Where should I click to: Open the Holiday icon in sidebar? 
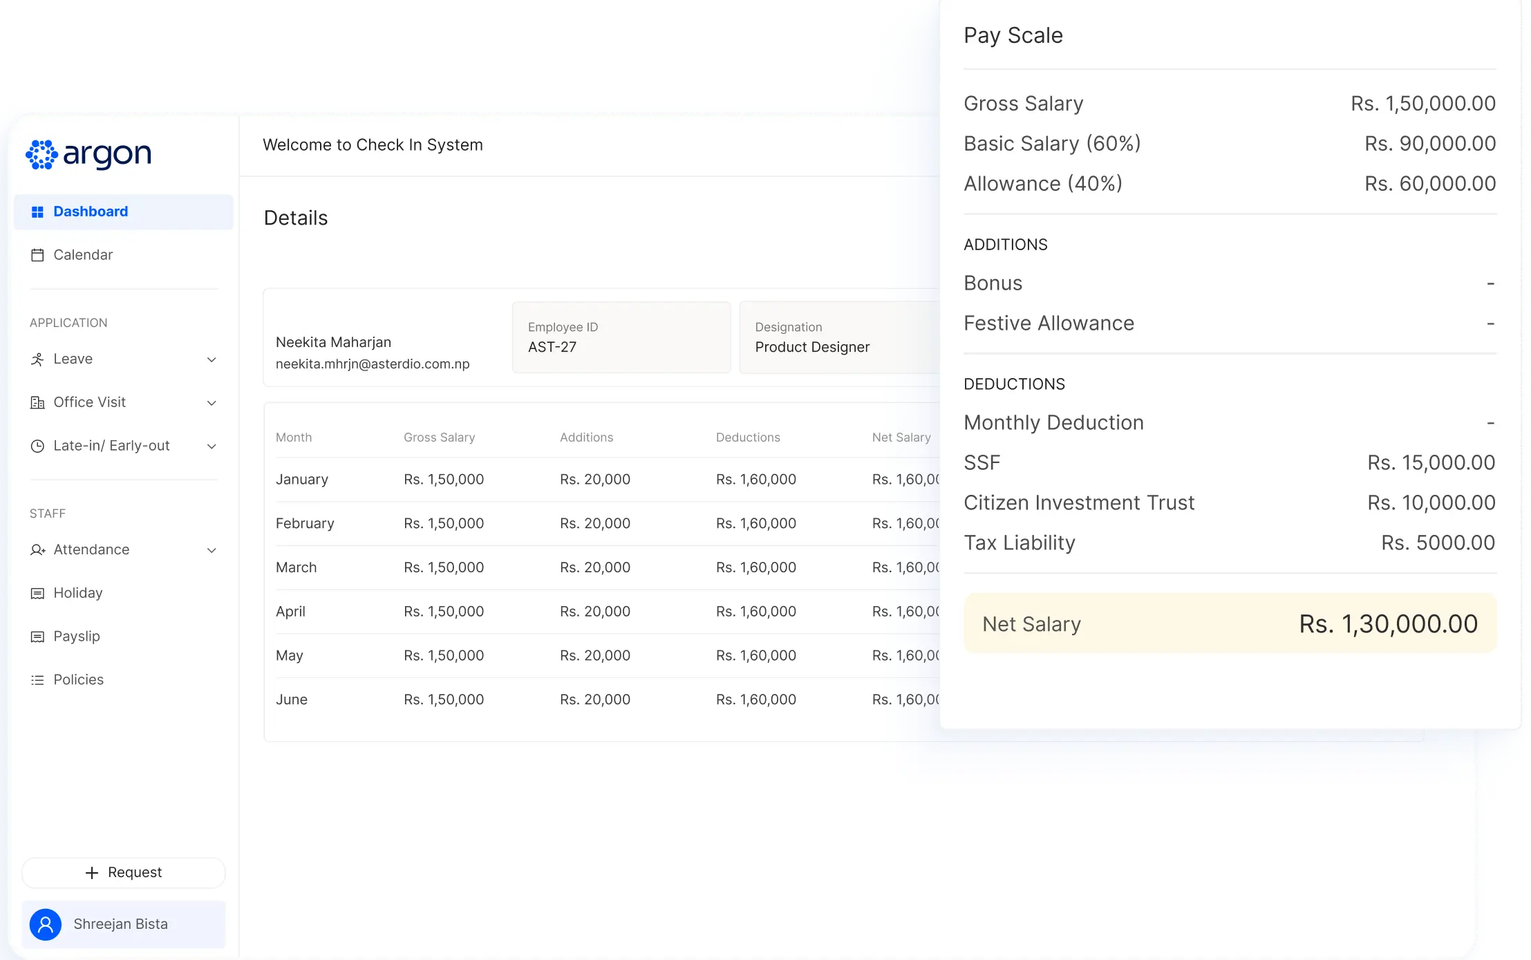[x=39, y=593]
